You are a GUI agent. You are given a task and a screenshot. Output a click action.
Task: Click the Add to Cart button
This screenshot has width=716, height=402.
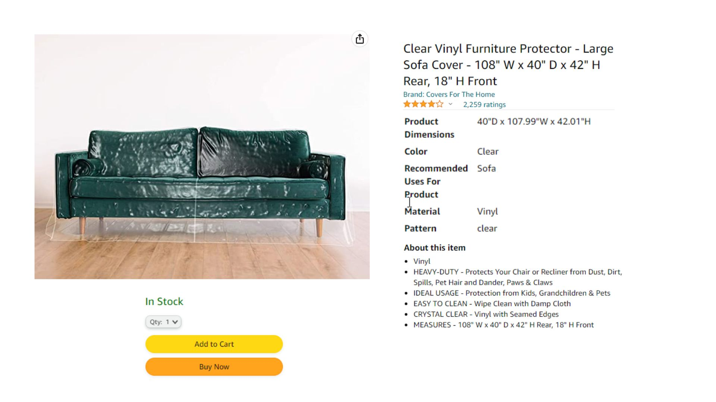click(x=214, y=344)
